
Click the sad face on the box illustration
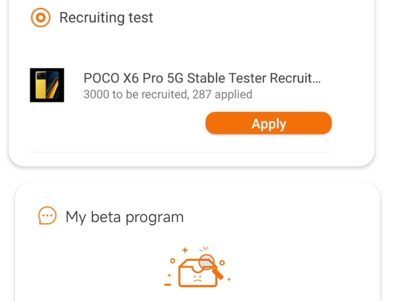point(197,279)
